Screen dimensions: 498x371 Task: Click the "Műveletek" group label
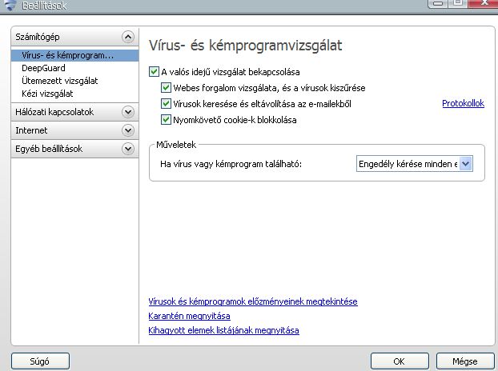pyautogui.click(x=176, y=145)
